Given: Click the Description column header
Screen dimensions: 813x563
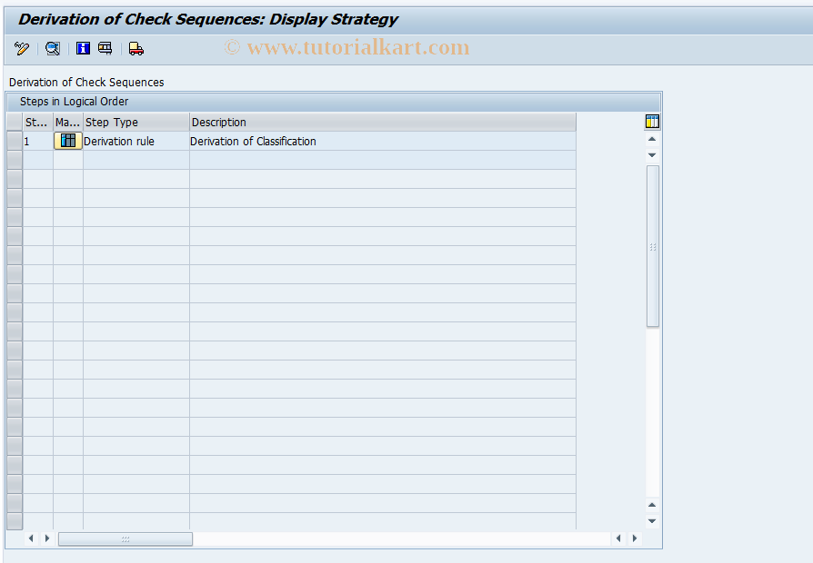Looking at the screenshot, I should coord(383,123).
